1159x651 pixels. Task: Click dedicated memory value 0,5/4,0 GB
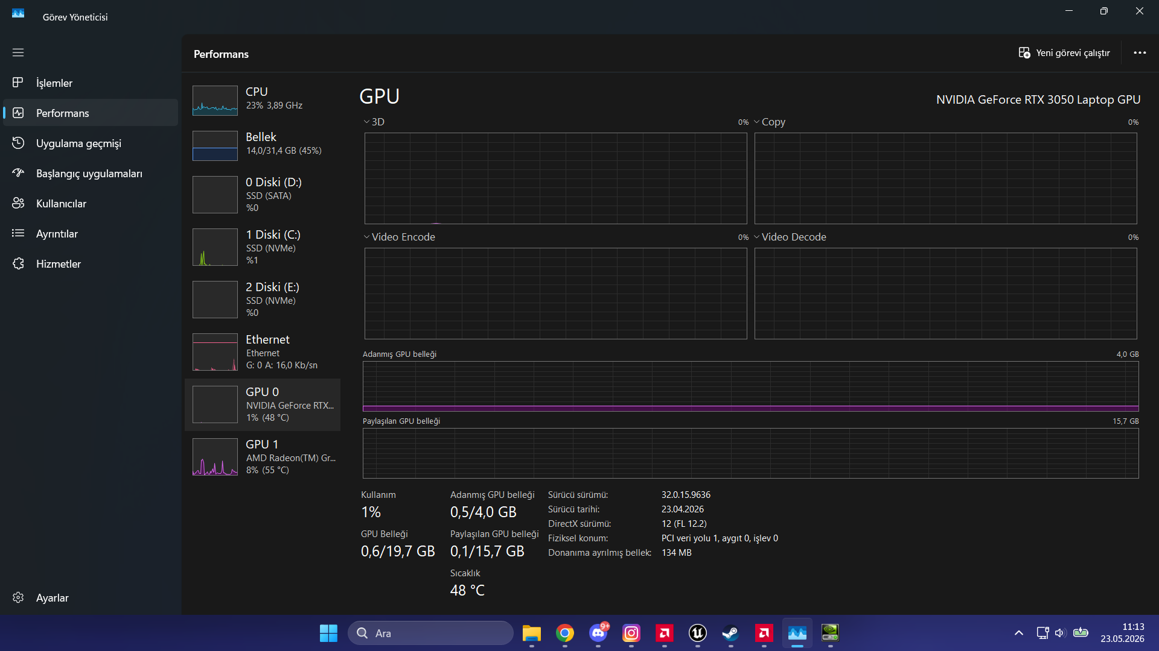point(484,512)
